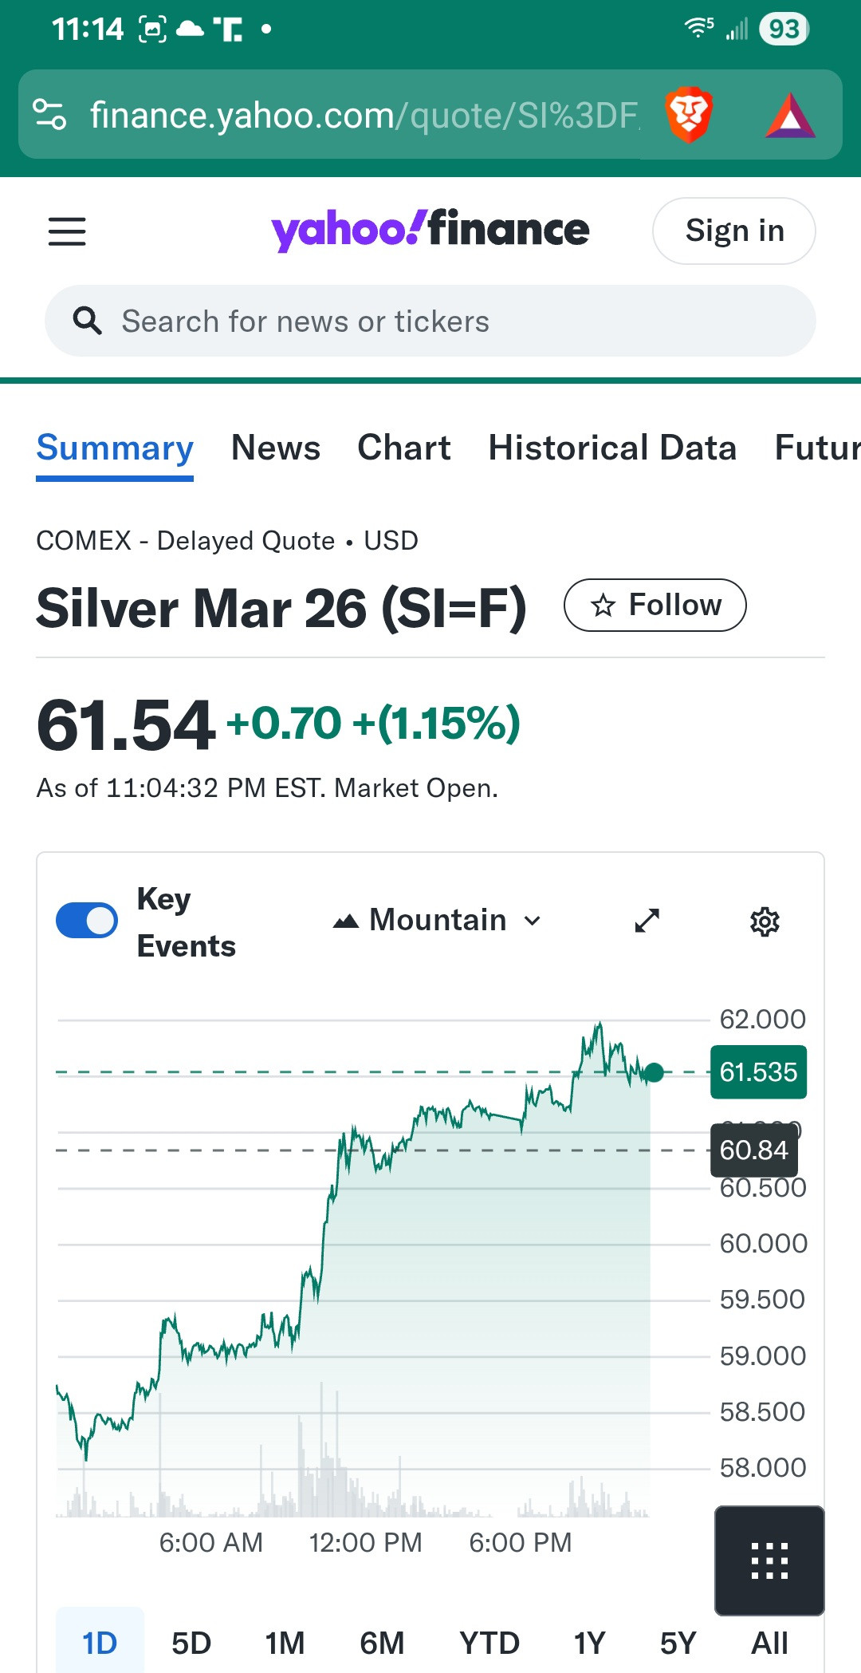Image resolution: width=861 pixels, height=1673 pixels.
Task: Tap the Brave Shields lion icon
Action: tap(688, 115)
